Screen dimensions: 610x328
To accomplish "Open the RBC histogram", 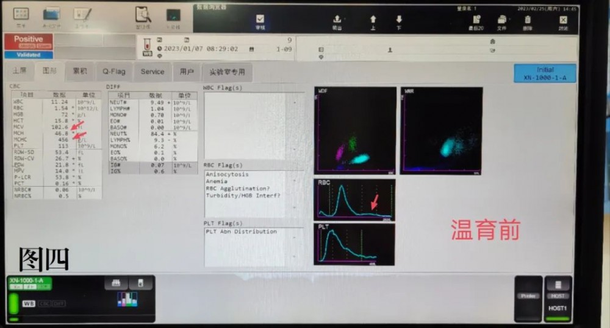I will click(354, 200).
